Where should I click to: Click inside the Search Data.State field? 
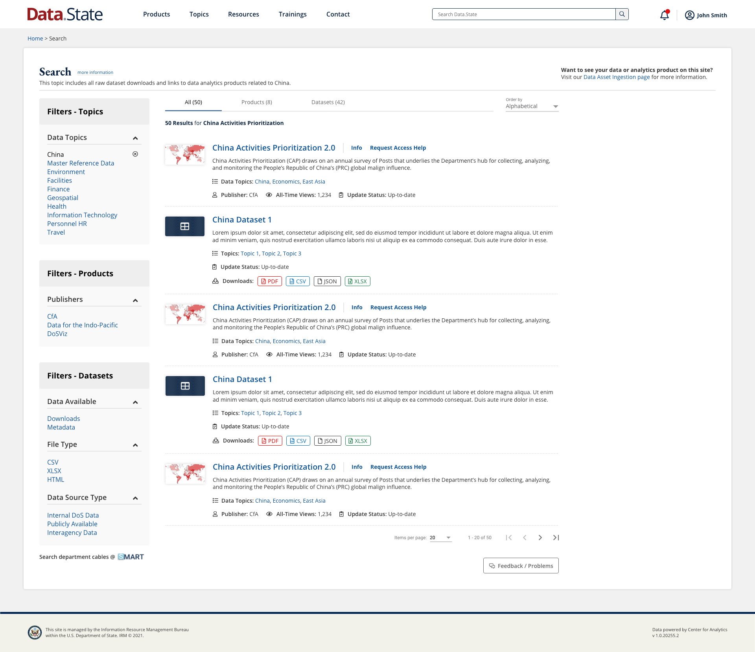523,14
